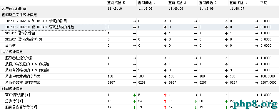Click green down arrow after 总执行时间 value 20

pyautogui.click(x=226, y=101)
